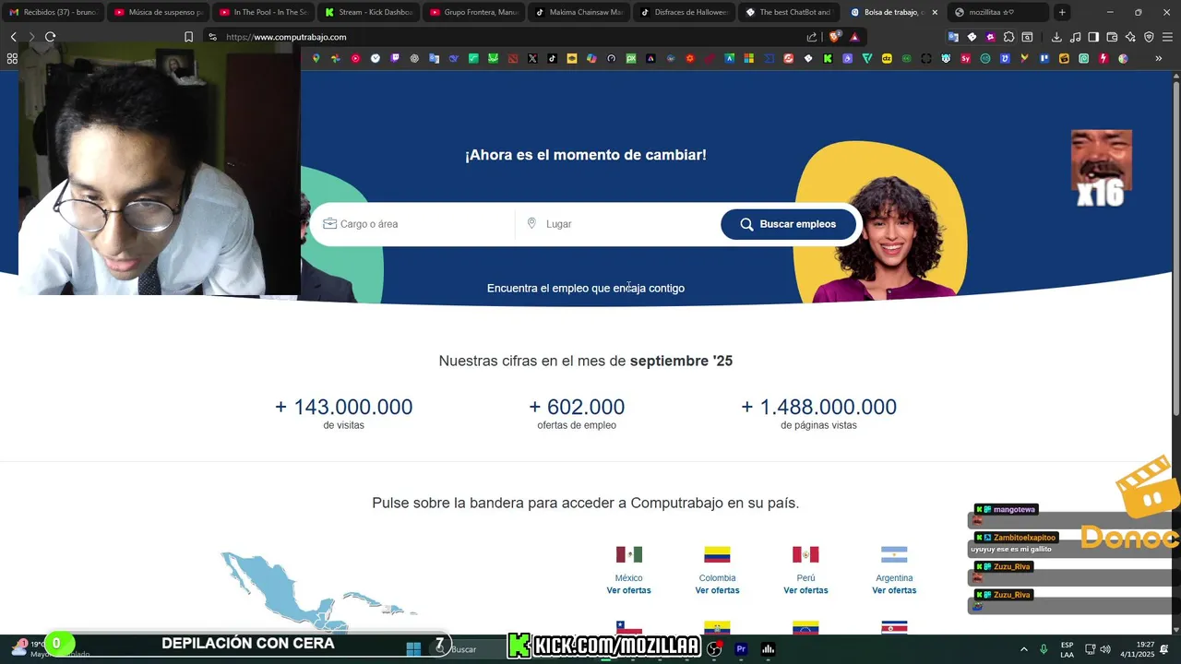
Task: Open the Leo AI sparkle icon
Action: [1130, 37]
